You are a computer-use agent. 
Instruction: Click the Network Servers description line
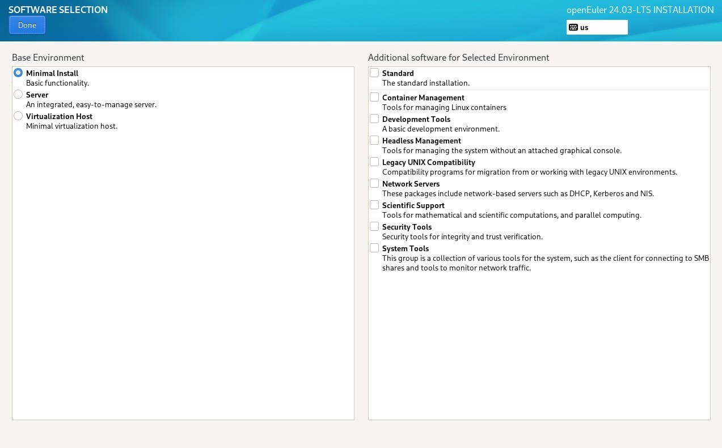tap(517, 193)
